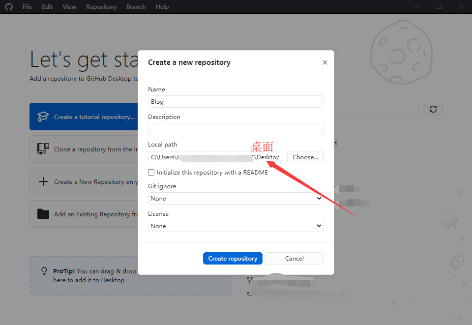The height and width of the screenshot is (325, 472).
Task: Click the Description label
Action: pos(164,117)
